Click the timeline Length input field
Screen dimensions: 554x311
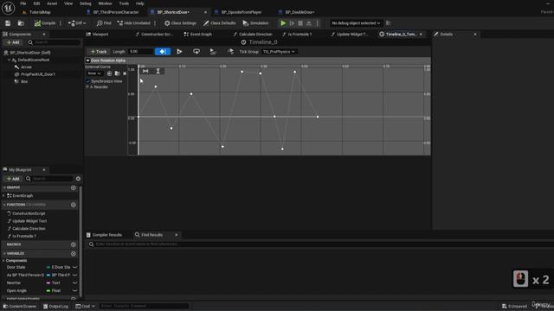point(140,52)
